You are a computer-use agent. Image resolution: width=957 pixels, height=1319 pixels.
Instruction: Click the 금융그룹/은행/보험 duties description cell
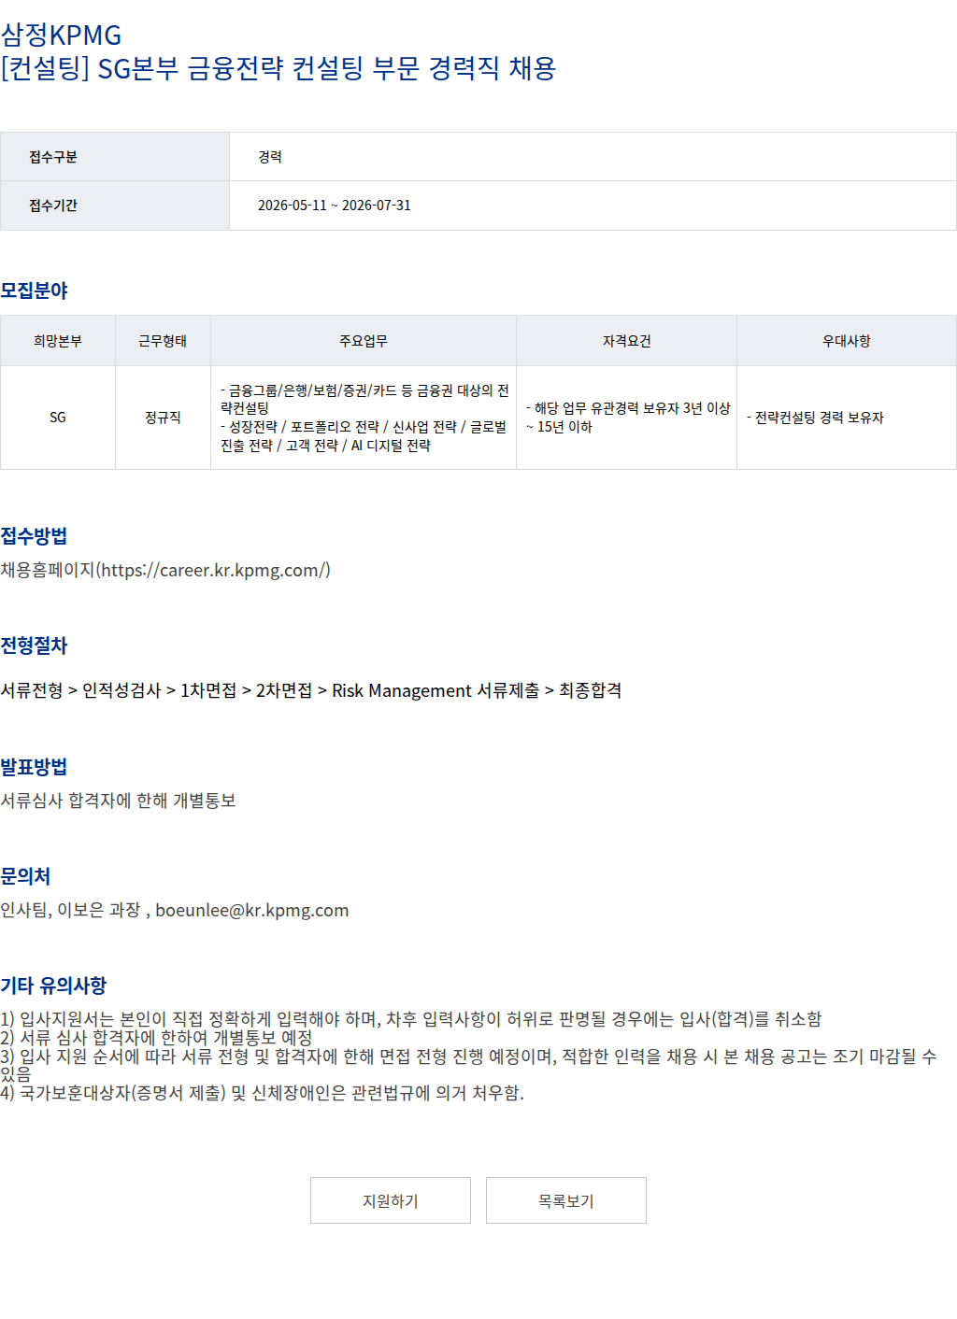364,418
